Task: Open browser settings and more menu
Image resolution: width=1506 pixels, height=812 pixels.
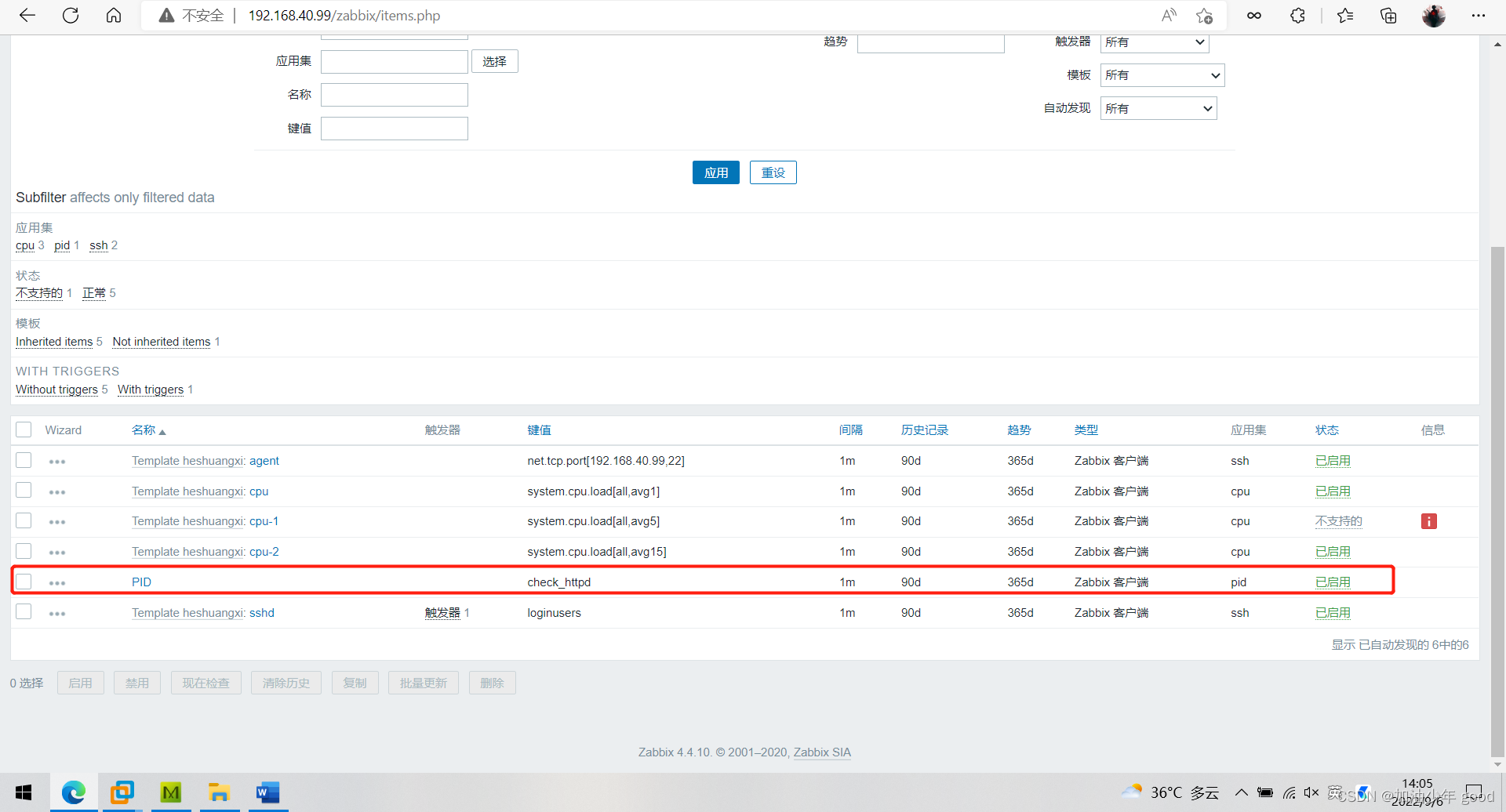Action: click(1479, 16)
